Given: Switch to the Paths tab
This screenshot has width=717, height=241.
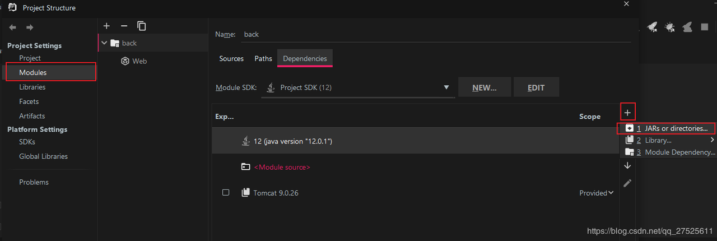Looking at the screenshot, I should click(x=263, y=58).
